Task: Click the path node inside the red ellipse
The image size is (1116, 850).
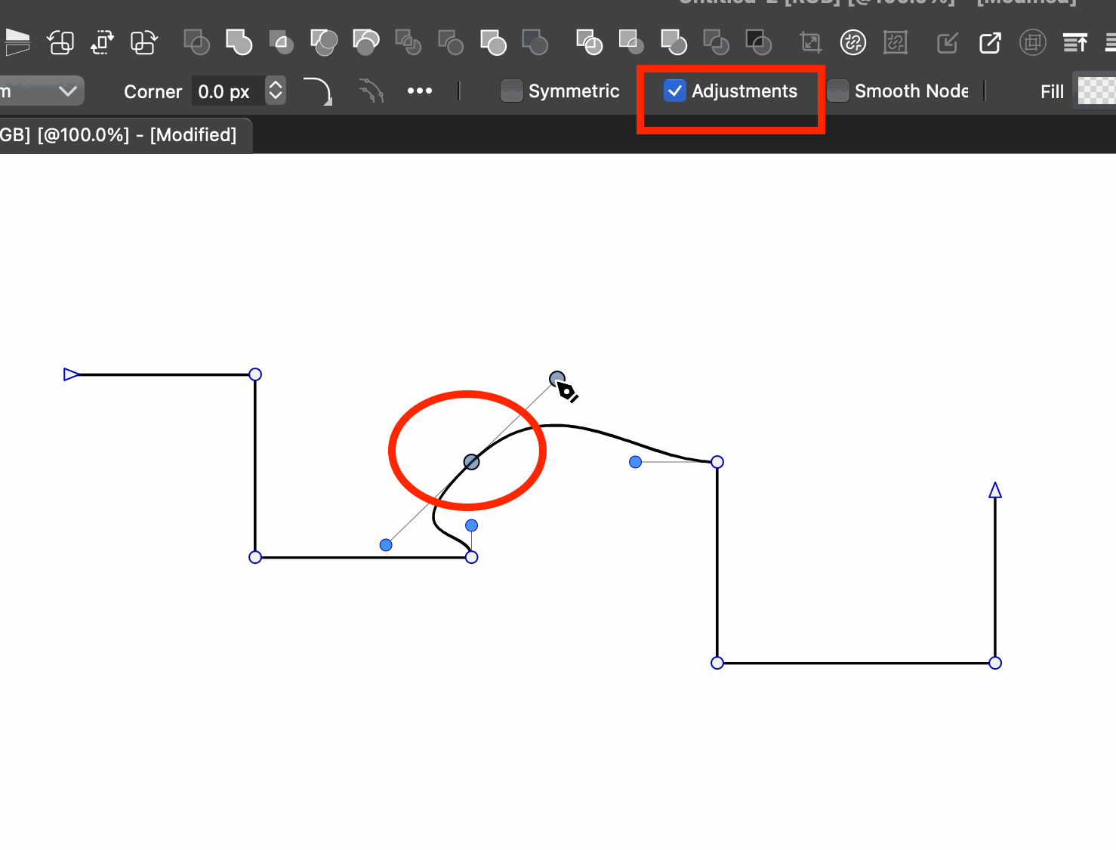Action: point(471,462)
